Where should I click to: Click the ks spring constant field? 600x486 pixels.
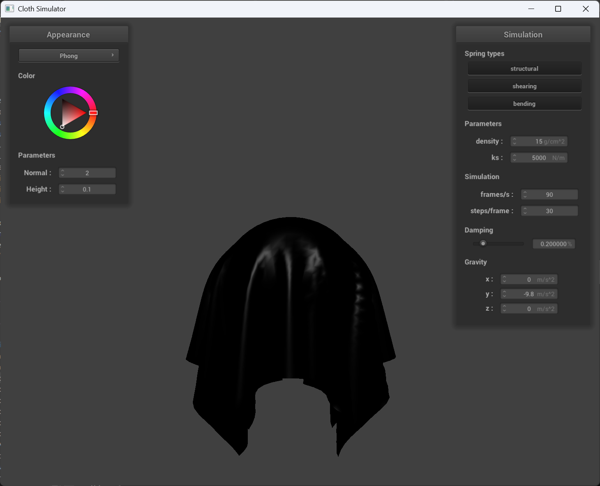(539, 158)
